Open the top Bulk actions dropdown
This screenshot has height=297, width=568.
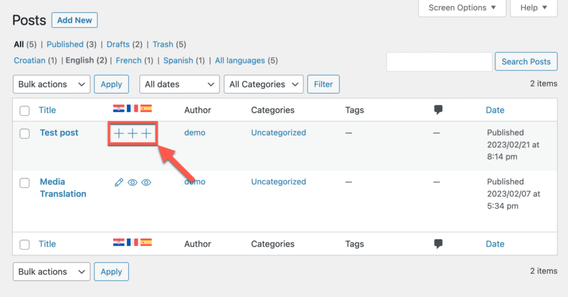(52, 84)
